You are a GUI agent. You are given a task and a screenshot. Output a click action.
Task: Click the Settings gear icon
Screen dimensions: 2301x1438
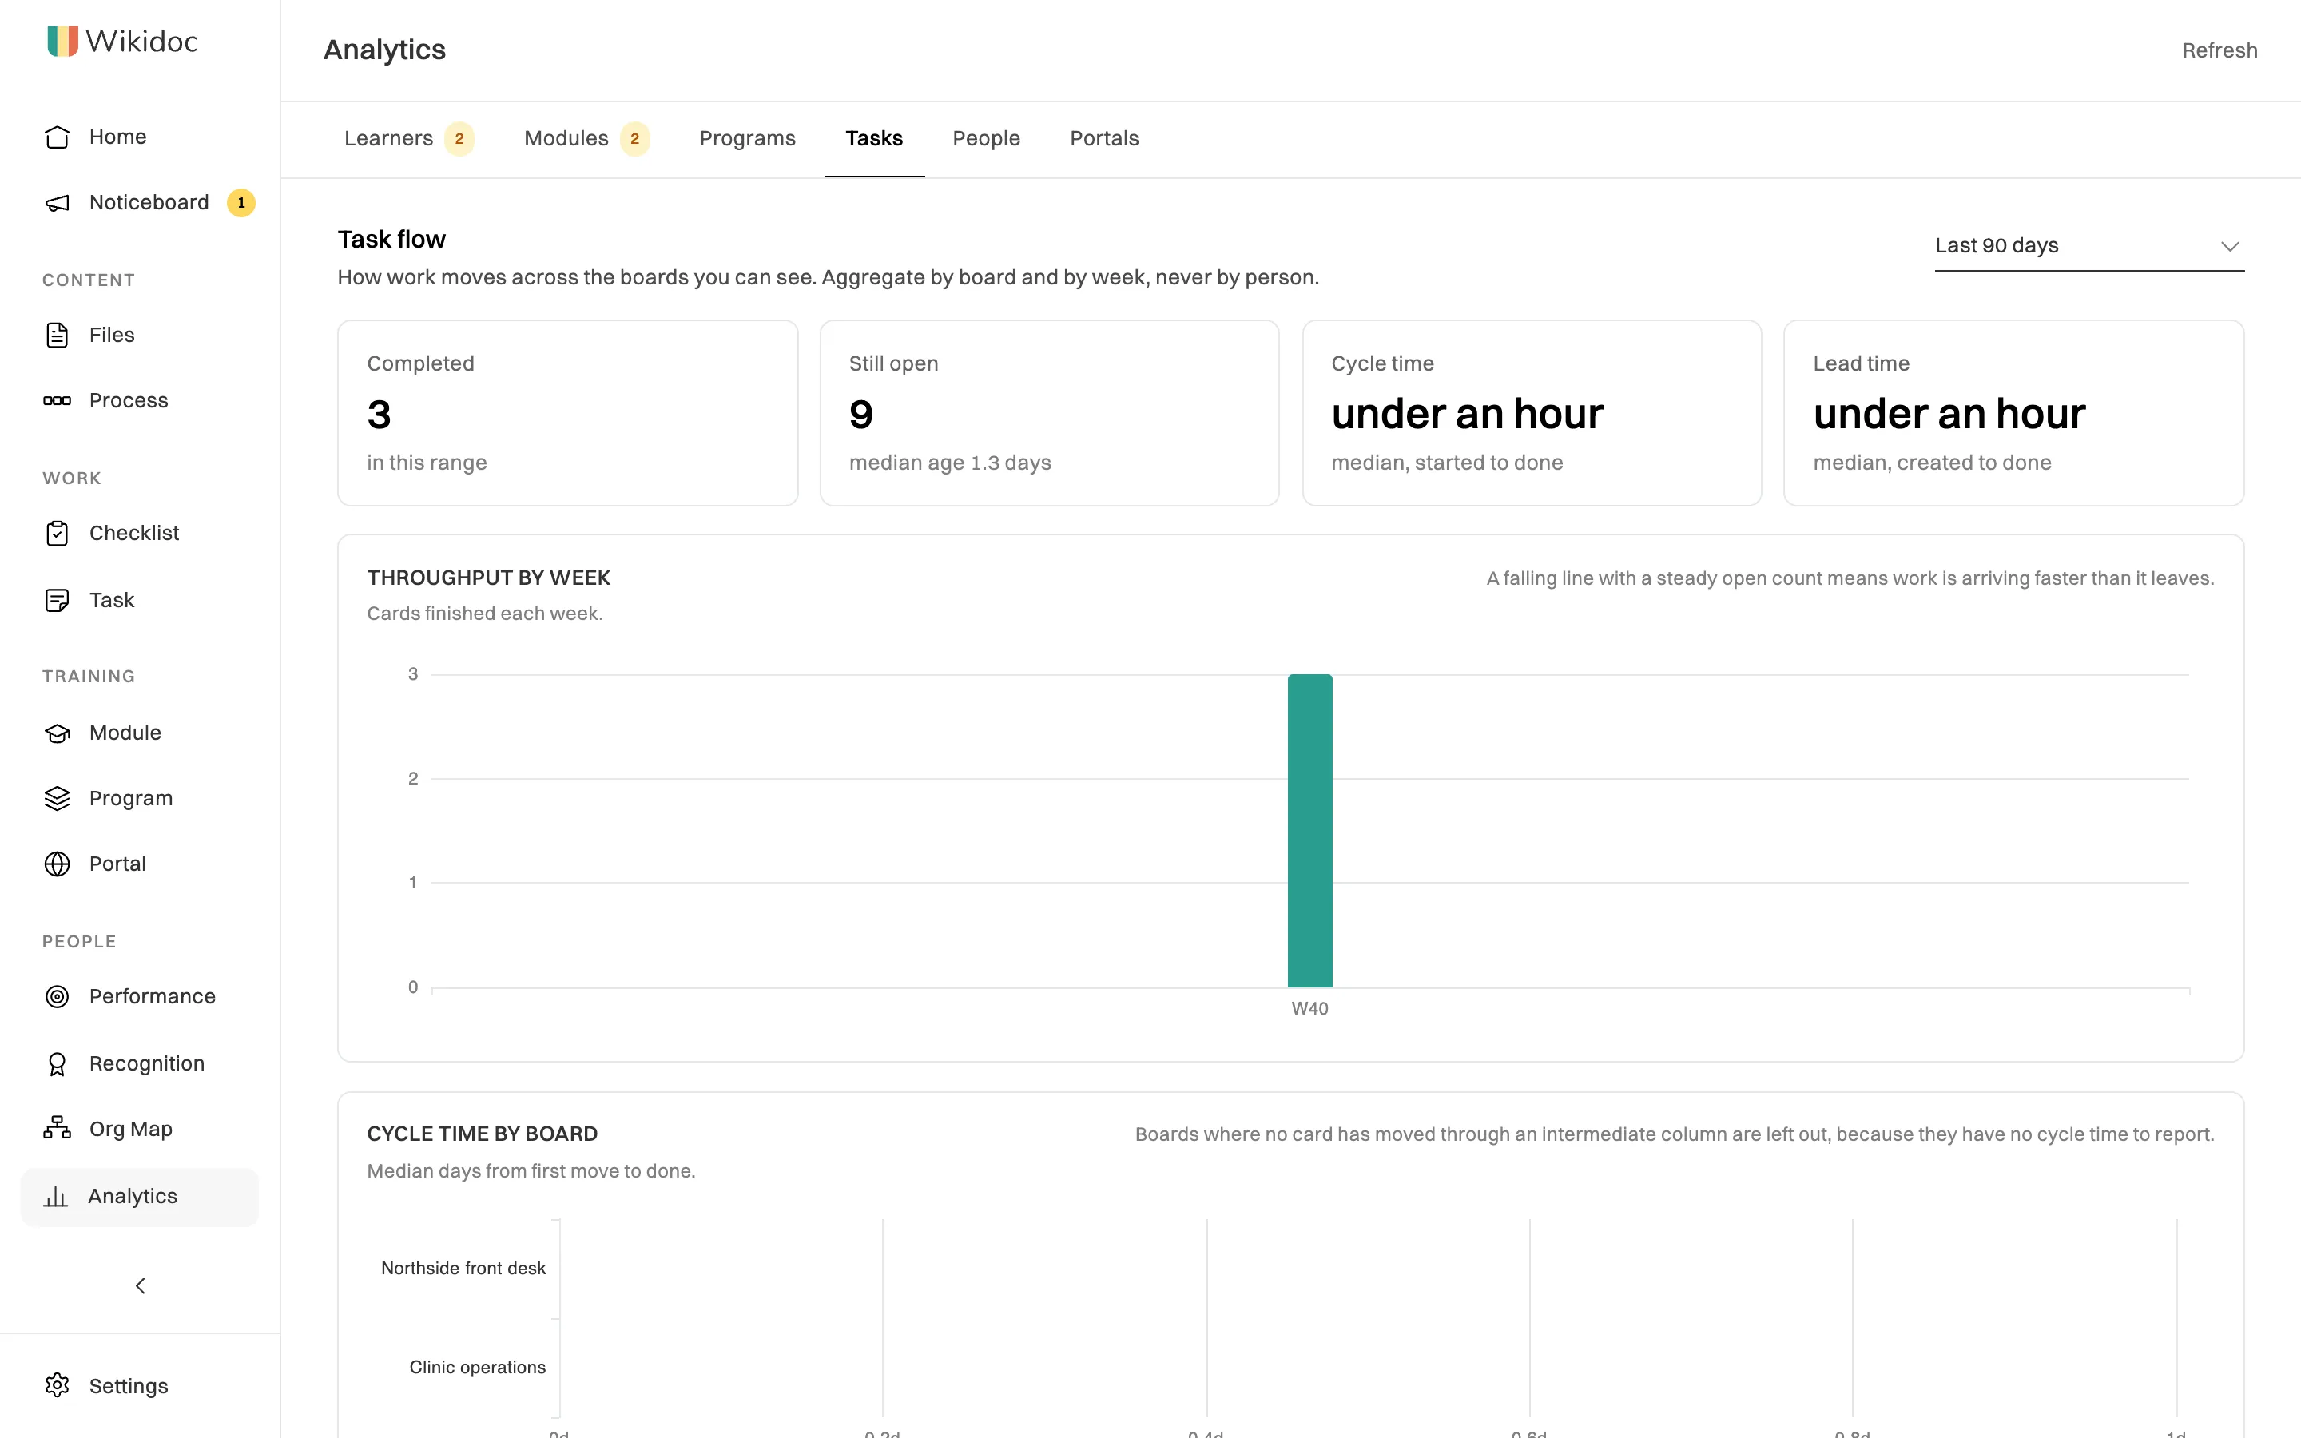pyautogui.click(x=57, y=1386)
